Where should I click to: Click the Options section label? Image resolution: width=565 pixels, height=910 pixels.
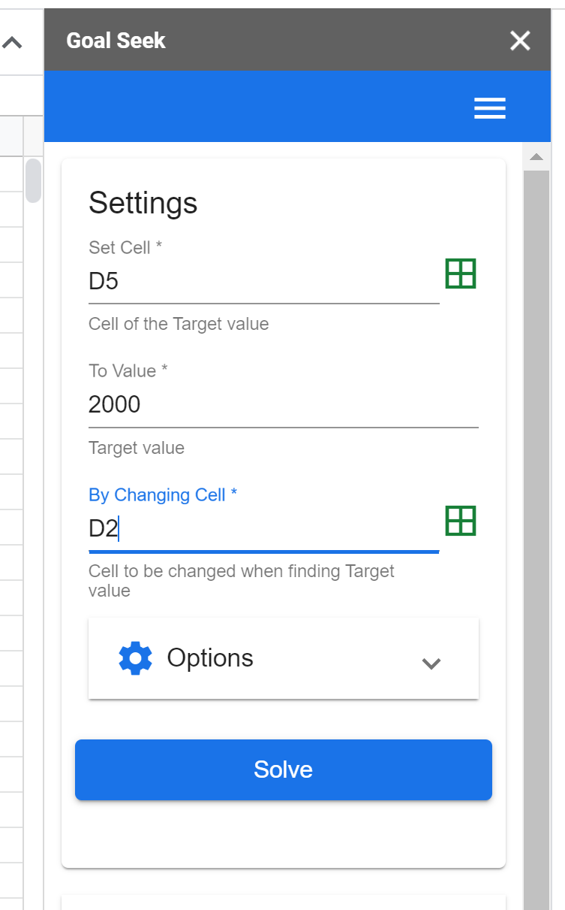coord(209,658)
